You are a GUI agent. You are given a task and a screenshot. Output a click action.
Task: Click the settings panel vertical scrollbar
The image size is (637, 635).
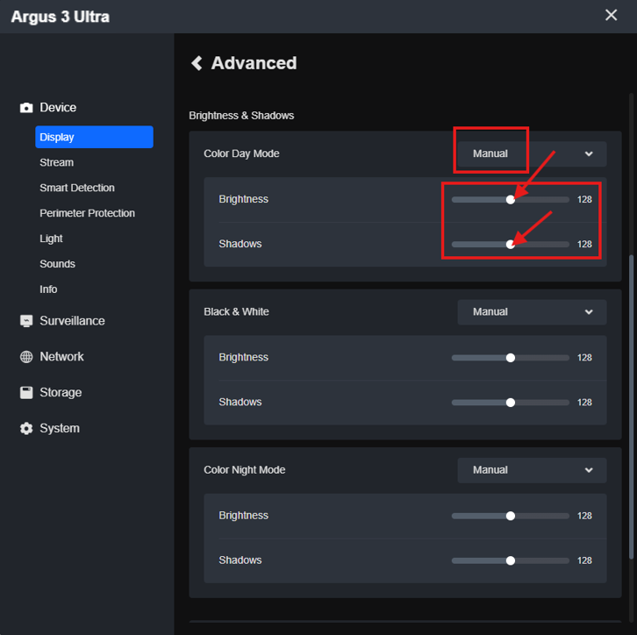(x=631, y=406)
